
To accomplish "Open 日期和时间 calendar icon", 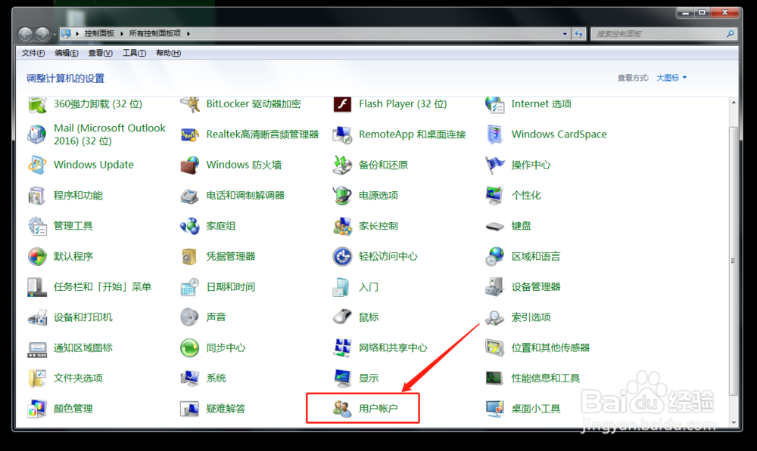I will pyautogui.click(x=190, y=287).
